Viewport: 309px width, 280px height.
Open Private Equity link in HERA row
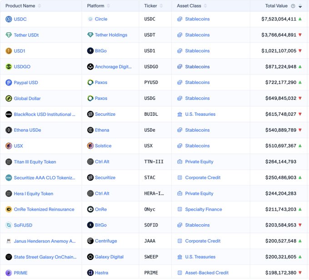point(199,193)
